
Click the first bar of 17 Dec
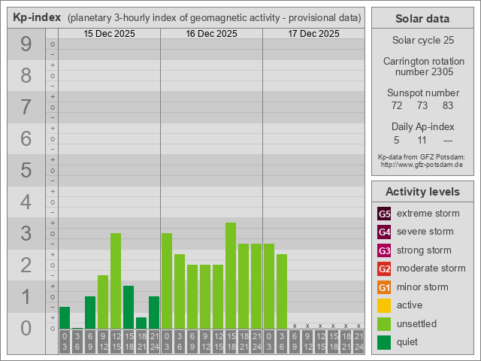(x=269, y=286)
